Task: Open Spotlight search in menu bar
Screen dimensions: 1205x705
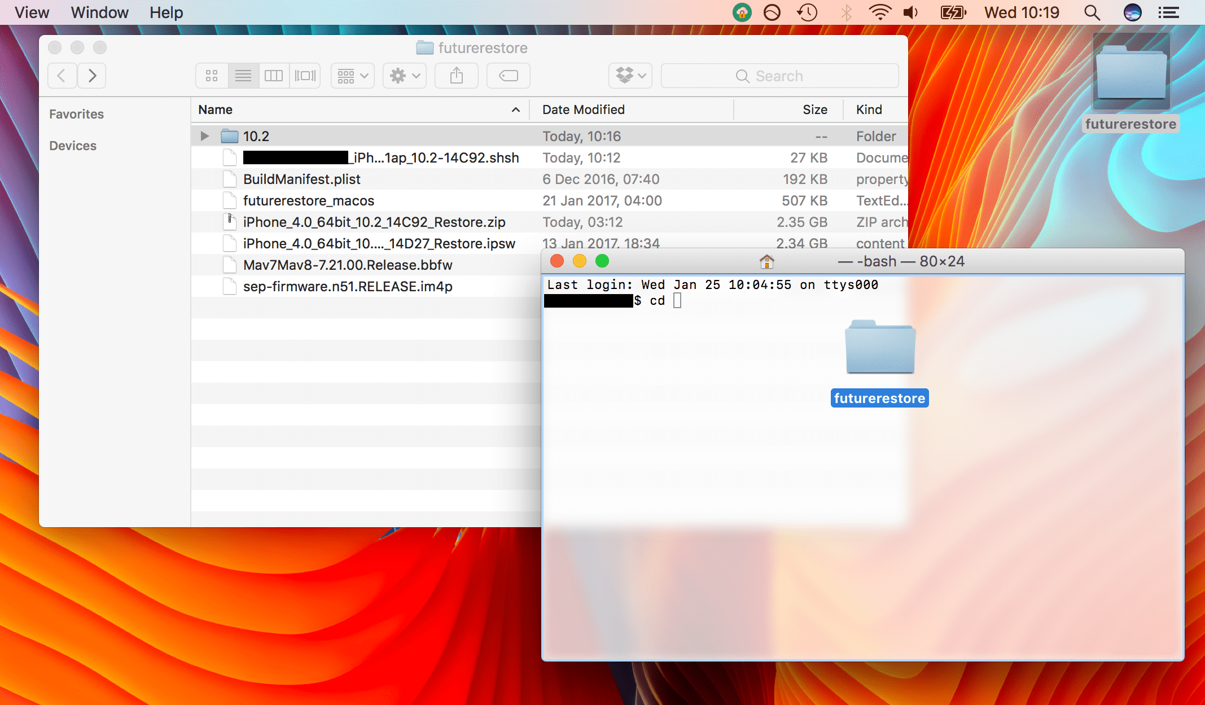Action: pos(1092,12)
